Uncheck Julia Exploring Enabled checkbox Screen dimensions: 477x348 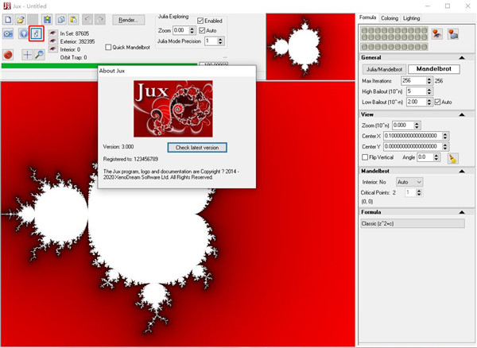click(x=200, y=21)
